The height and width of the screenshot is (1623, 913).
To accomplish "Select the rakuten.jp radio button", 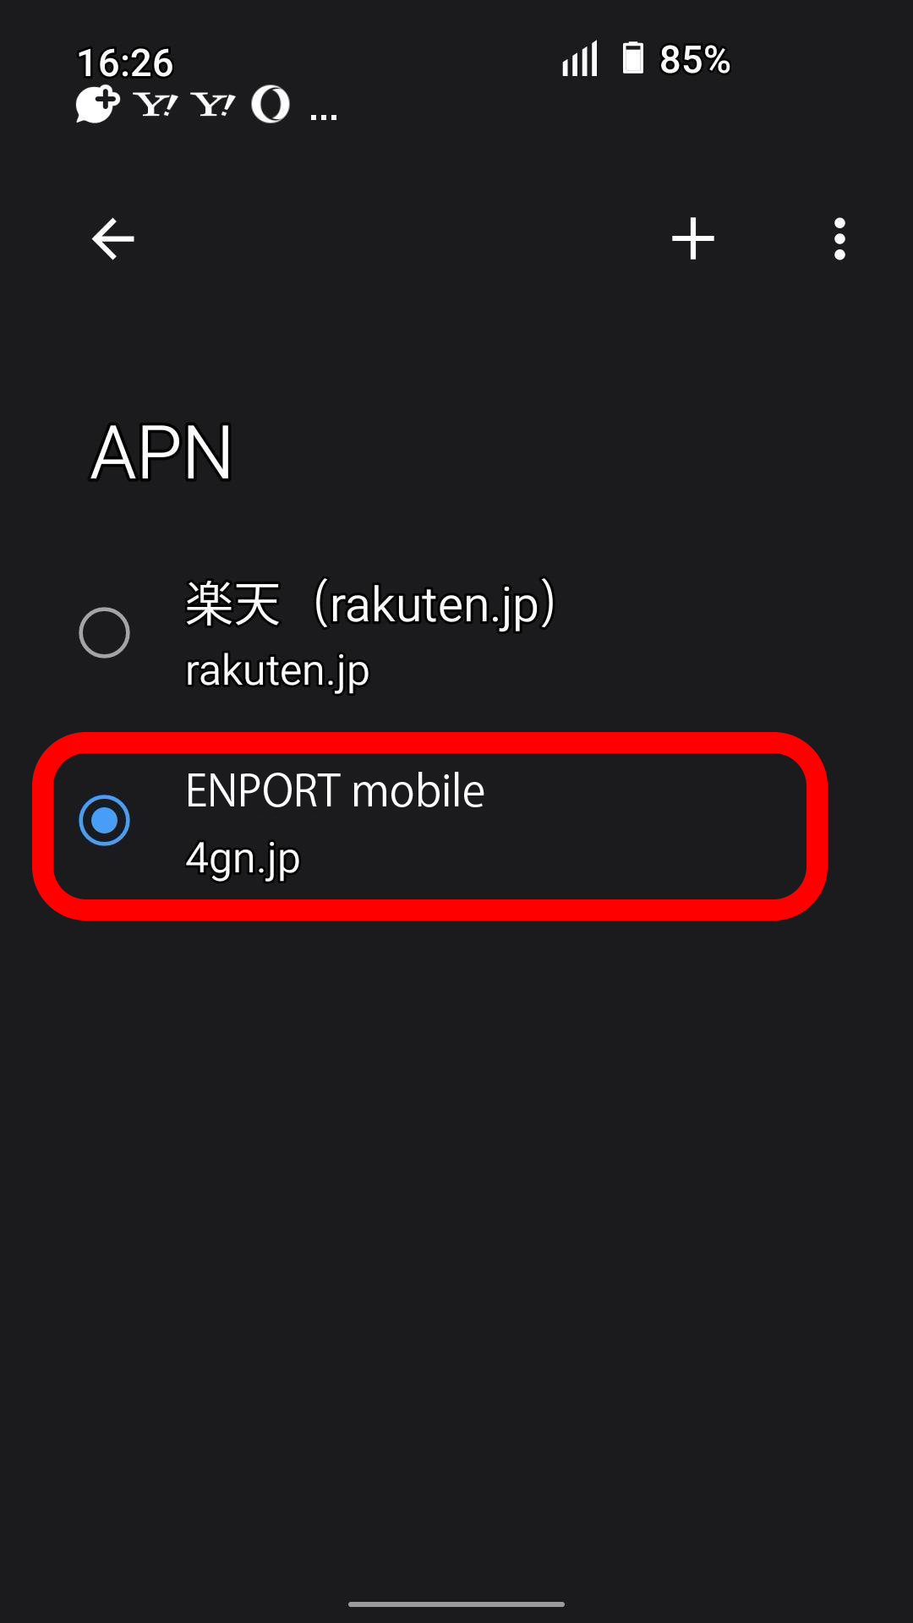I will click(x=104, y=632).
